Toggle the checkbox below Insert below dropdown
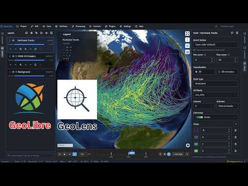The height and width of the screenshot is (186, 248). coord(194,50)
